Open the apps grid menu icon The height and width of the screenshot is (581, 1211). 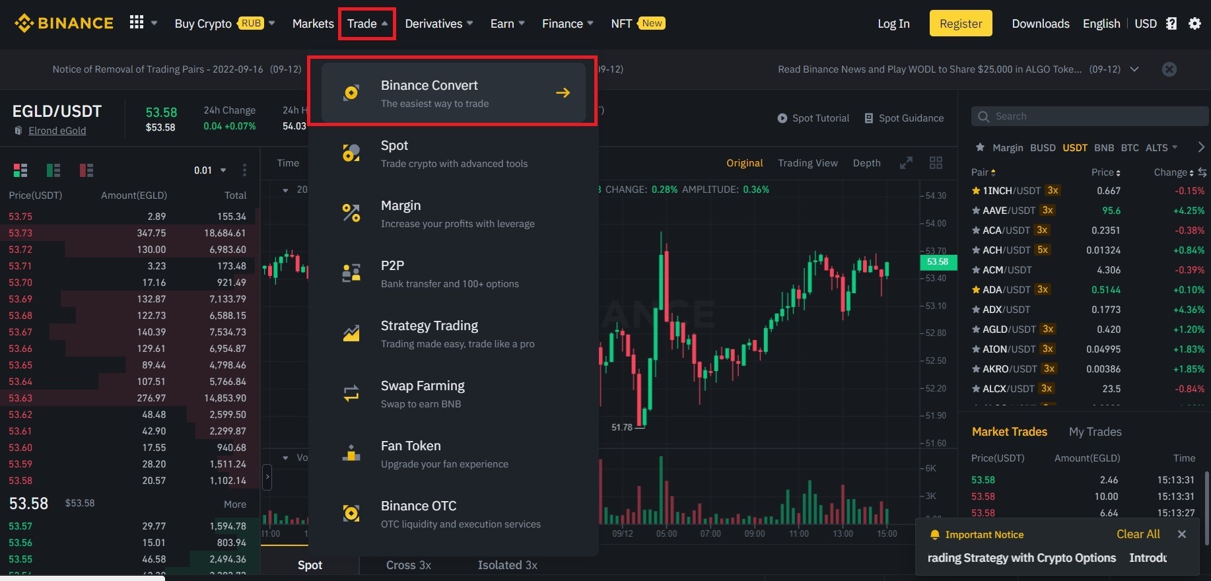(x=137, y=22)
